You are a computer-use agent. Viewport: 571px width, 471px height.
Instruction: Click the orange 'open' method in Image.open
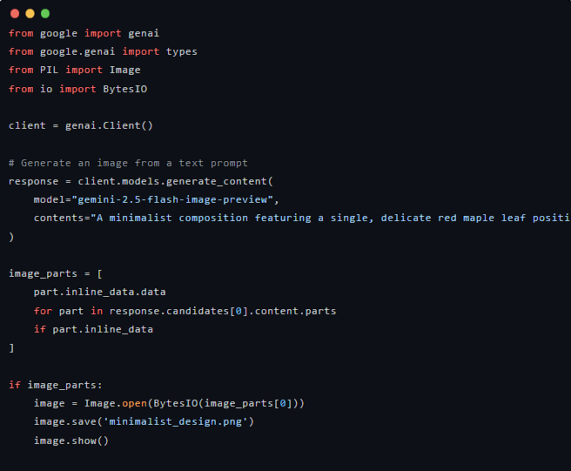tap(134, 404)
